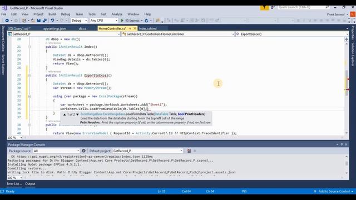Click the IIS Express run button label
This screenshot has width=356, height=200.
point(132,21)
